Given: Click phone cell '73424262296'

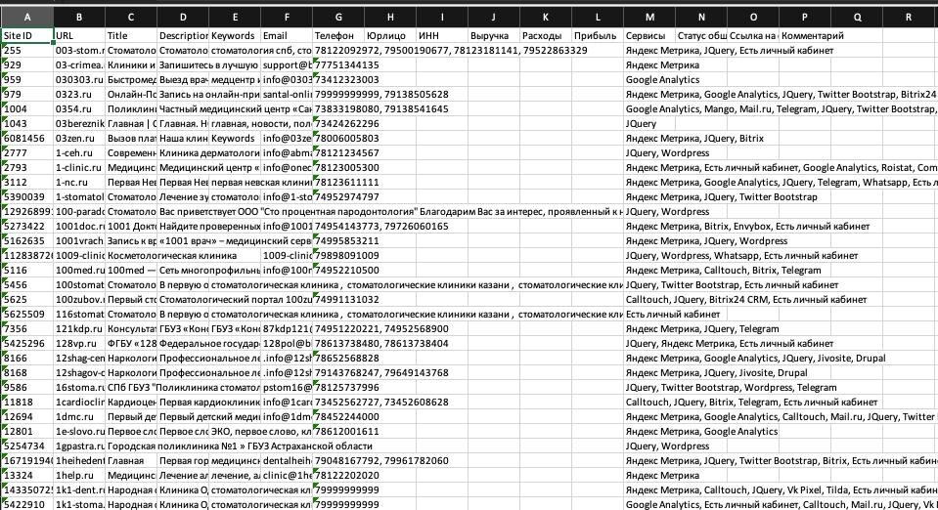Looking at the screenshot, I should coord(338,124).
